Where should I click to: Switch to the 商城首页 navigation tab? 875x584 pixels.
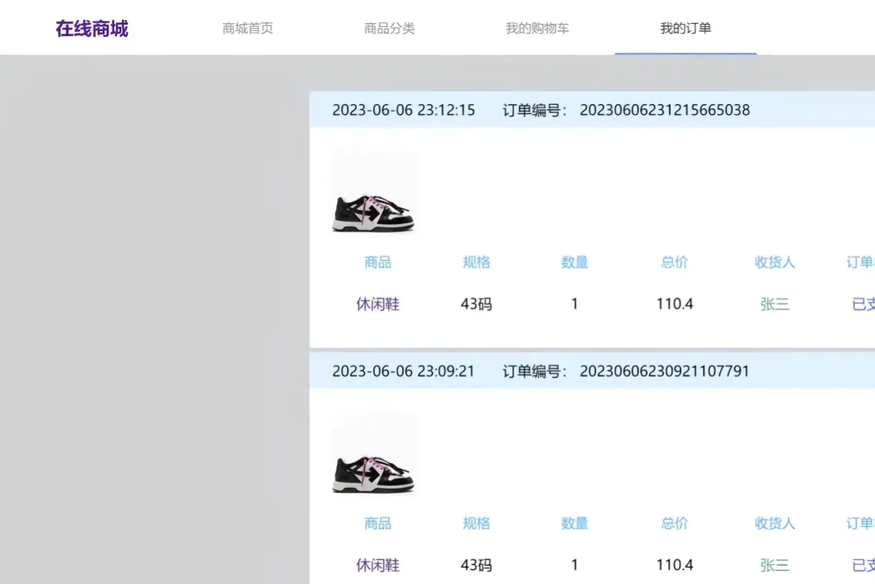point(247,27)
